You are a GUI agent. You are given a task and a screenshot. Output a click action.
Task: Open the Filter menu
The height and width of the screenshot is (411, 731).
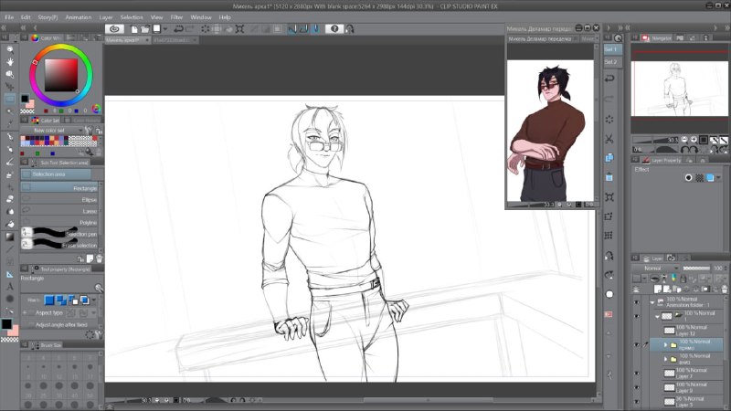pos(176,17)
